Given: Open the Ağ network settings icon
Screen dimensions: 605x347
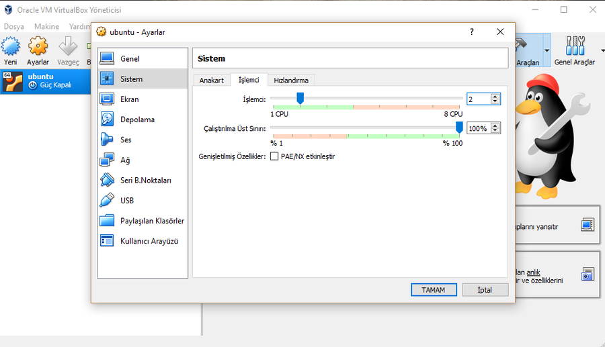Looking at the screenshot, I should 107,160.
